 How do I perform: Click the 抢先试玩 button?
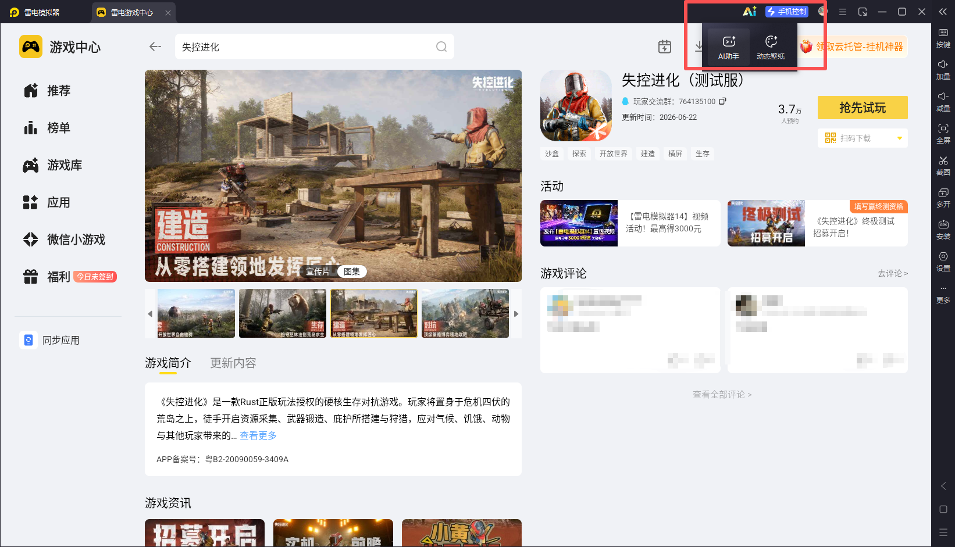click(863, 108)
